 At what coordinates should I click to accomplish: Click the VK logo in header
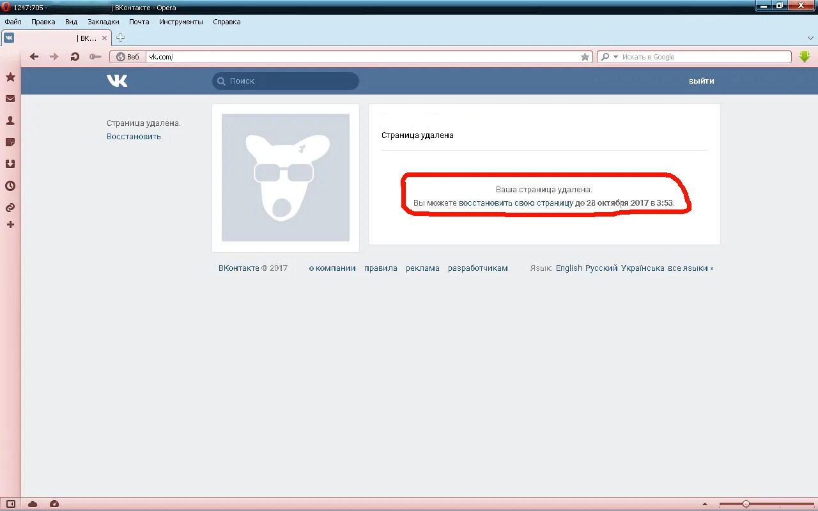pyautogui.click(x=117, y=80)
